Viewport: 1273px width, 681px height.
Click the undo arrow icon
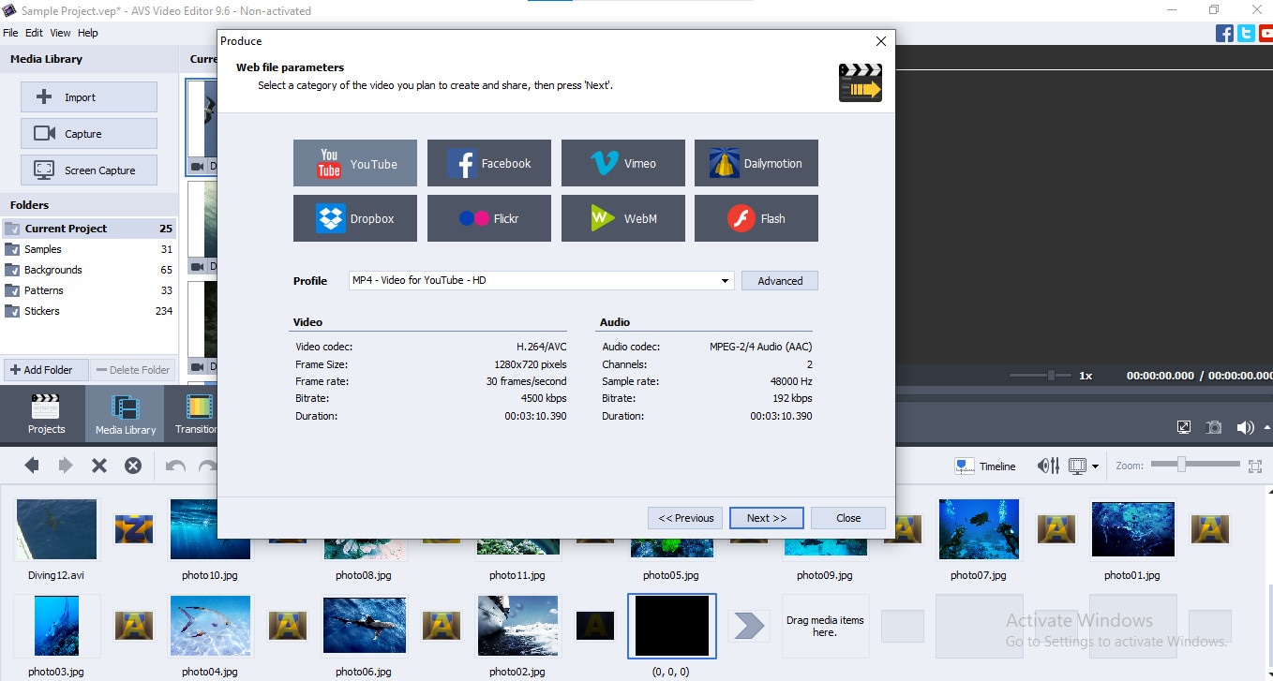[175, 466]
